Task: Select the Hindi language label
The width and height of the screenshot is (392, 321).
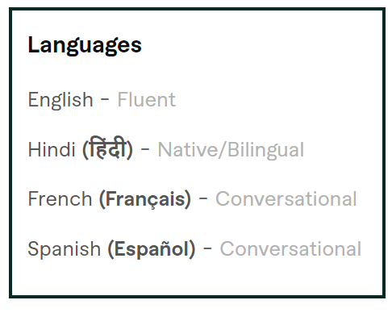Action: pos(52,149)
